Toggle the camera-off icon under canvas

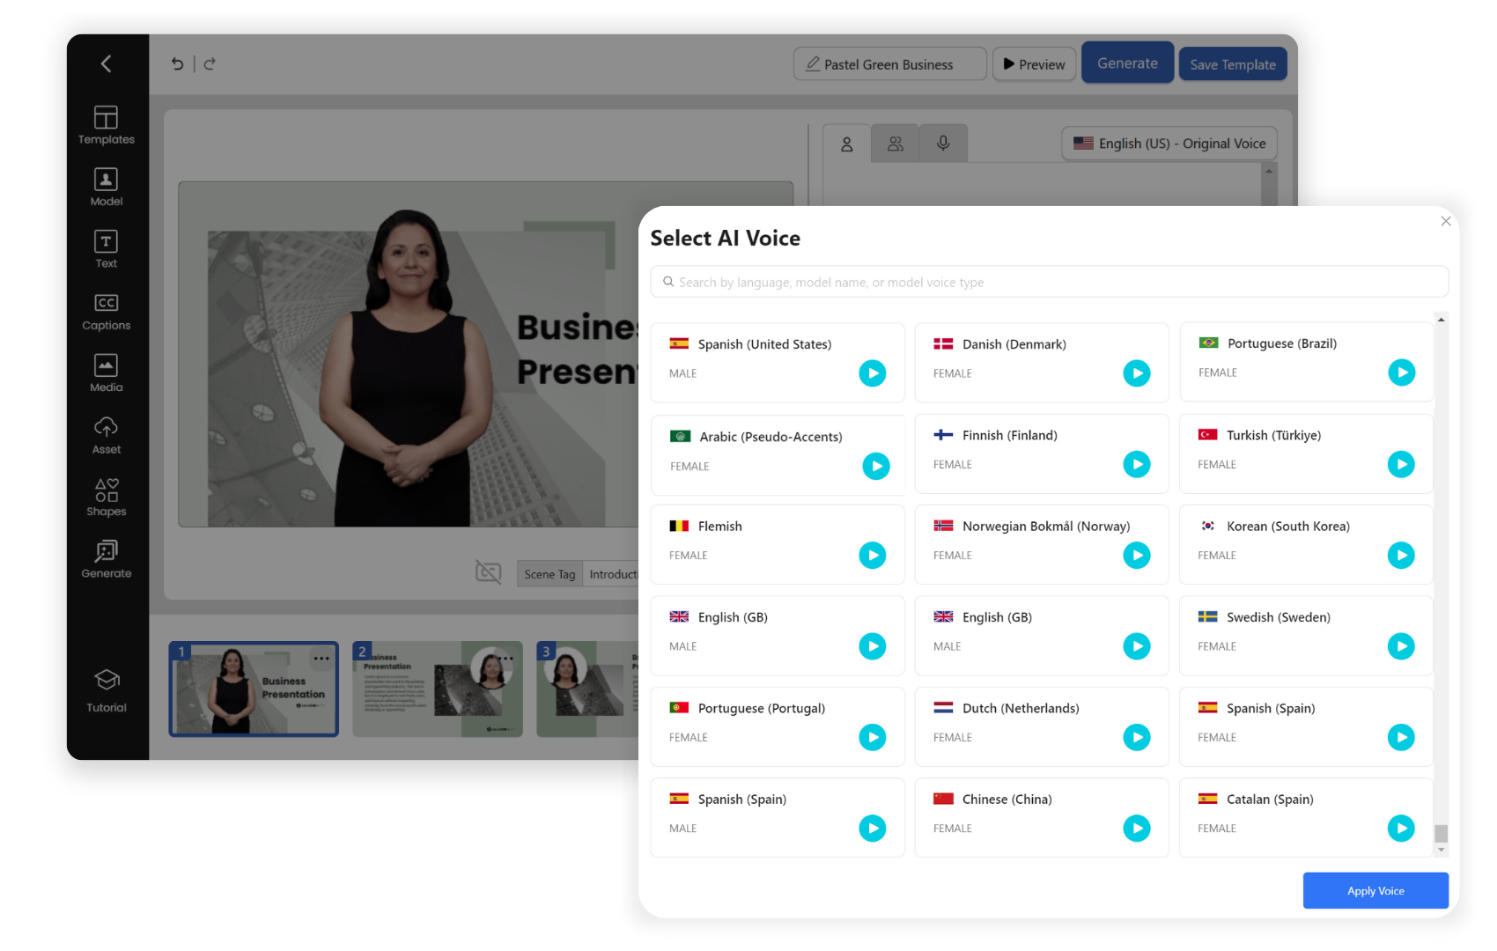pyautogui.click(x=489, y=573)
